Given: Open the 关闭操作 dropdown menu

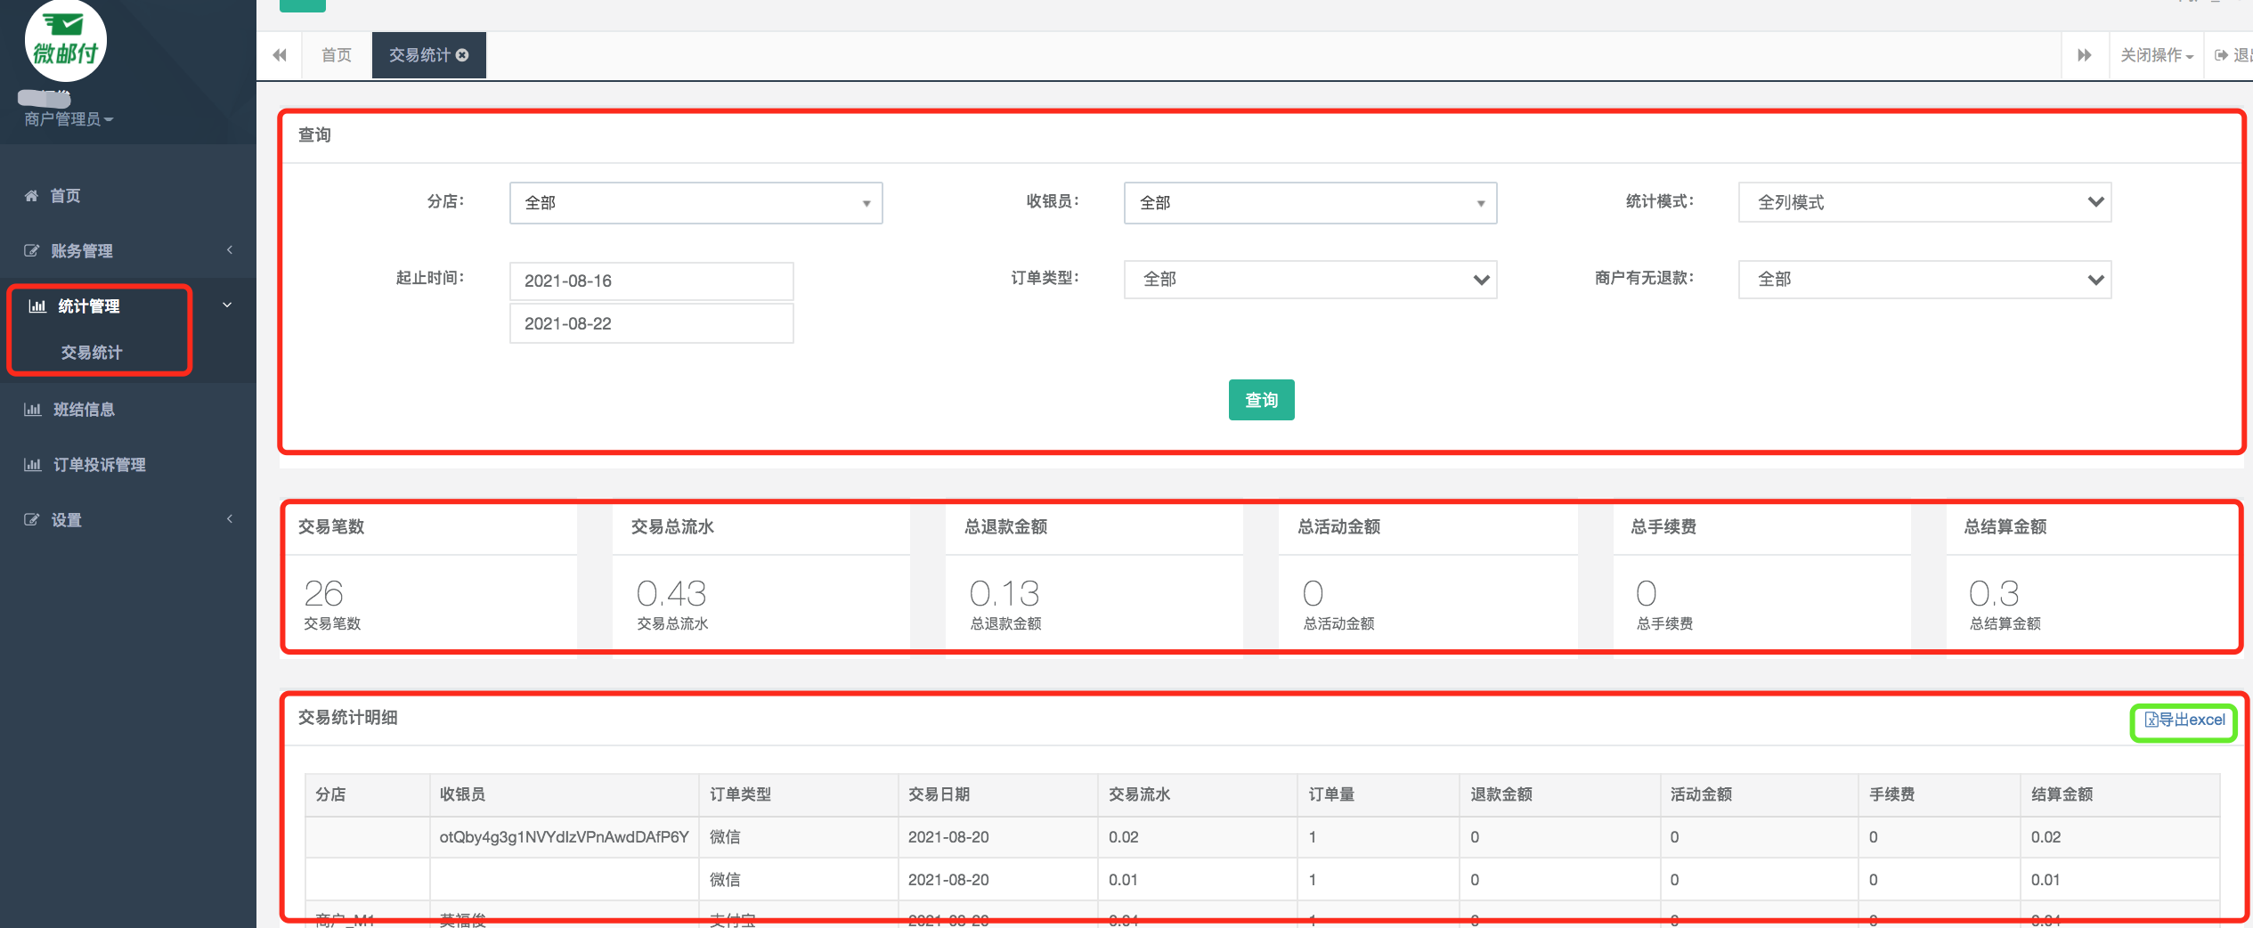Looking at the screenshot, I should tap(2156, 55).
